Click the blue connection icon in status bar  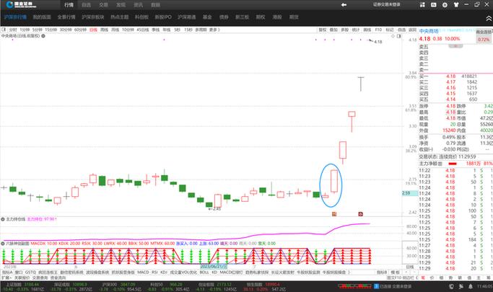click(376, 286)
